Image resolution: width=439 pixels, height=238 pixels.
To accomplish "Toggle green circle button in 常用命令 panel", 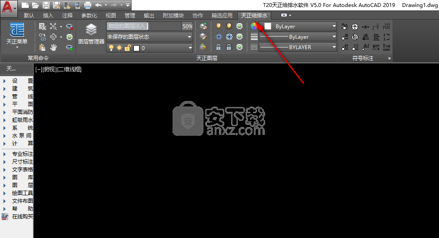I will click(x=70, y=37).
